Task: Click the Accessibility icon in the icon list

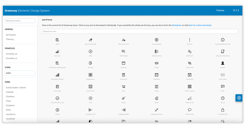Action: (157, 40)
